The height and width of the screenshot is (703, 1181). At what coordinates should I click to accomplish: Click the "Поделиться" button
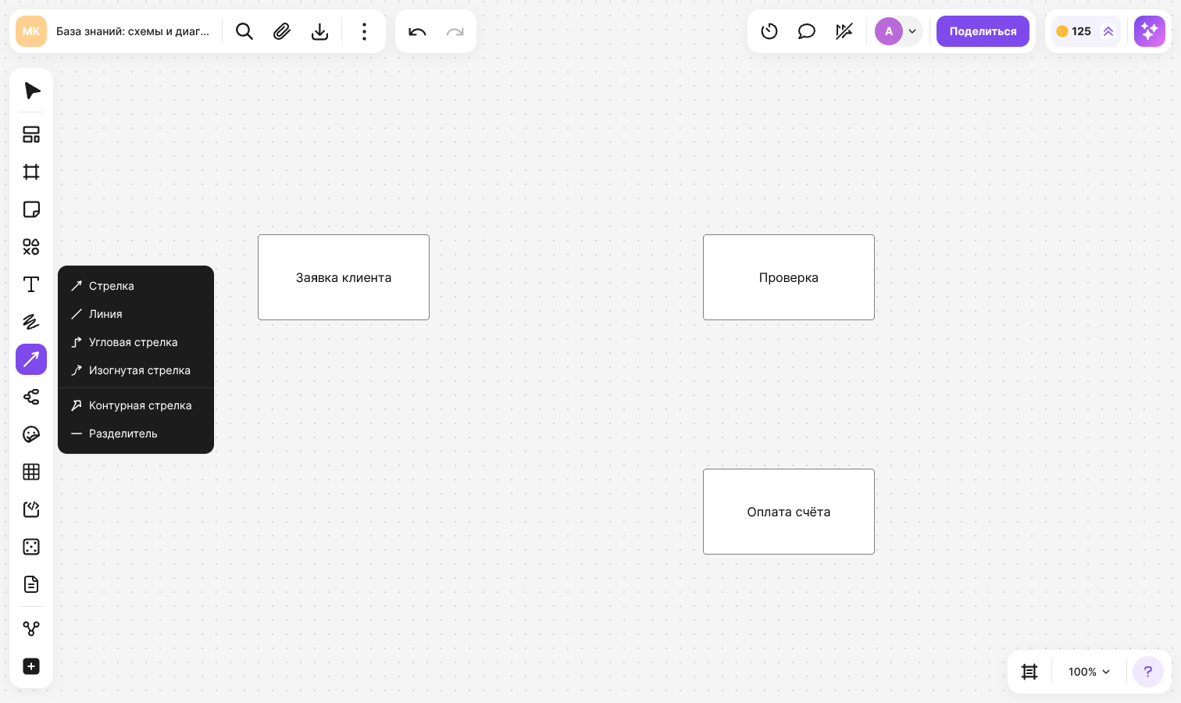coord(983,31)
